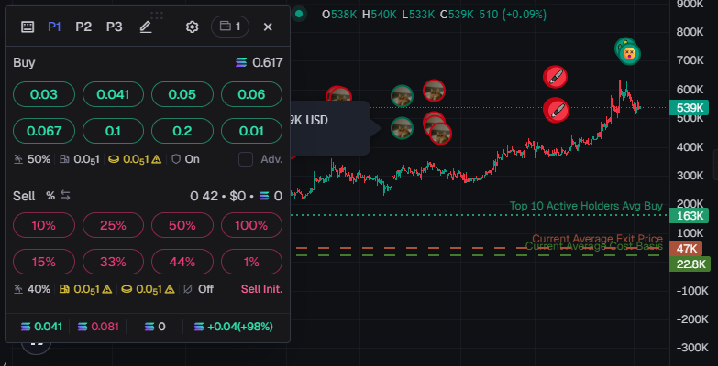Sell 25% of position
Viewport: 718px width, 366px height.
[113, 225]
